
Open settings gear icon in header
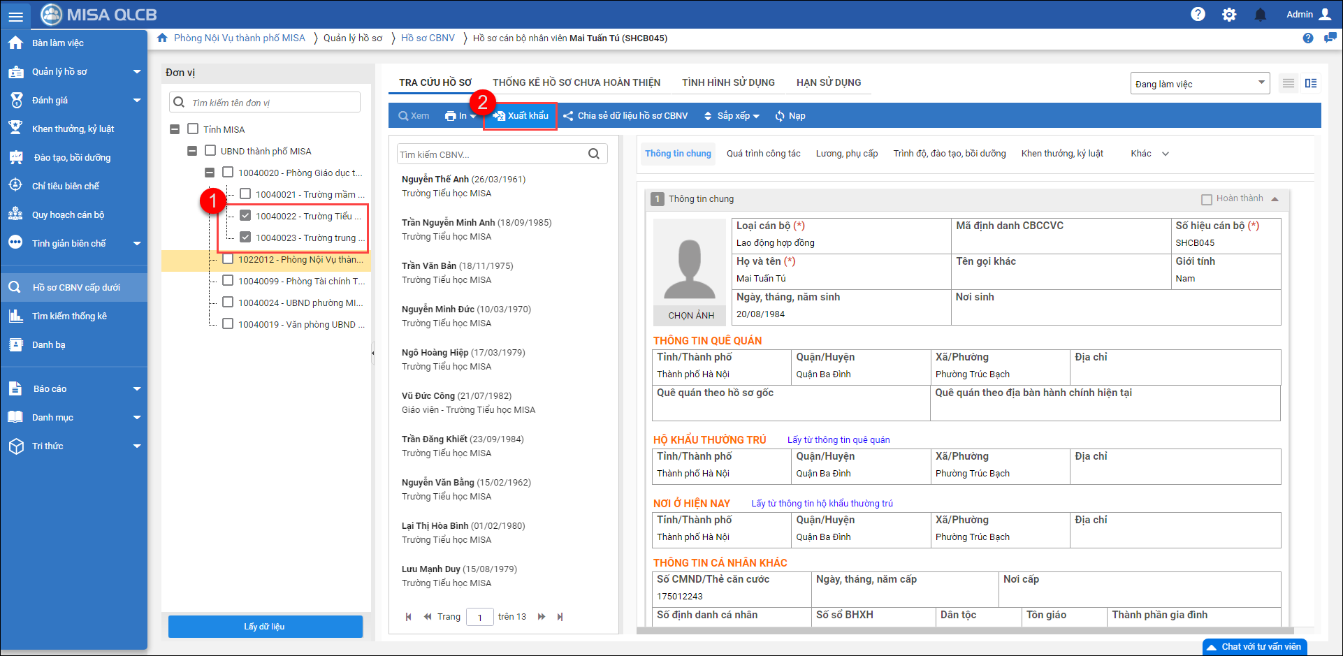point(1229,15)
